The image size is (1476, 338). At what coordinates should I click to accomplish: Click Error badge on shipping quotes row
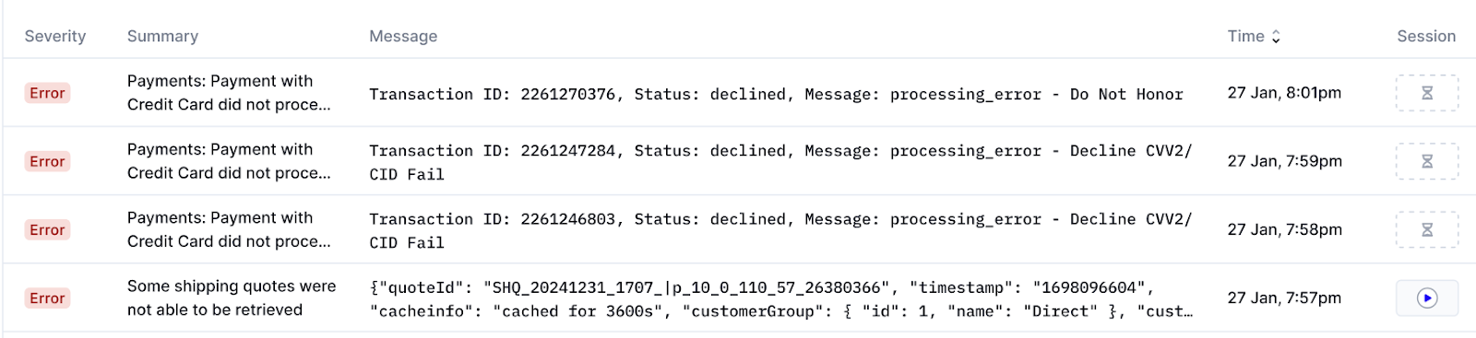tap(47, 297)
